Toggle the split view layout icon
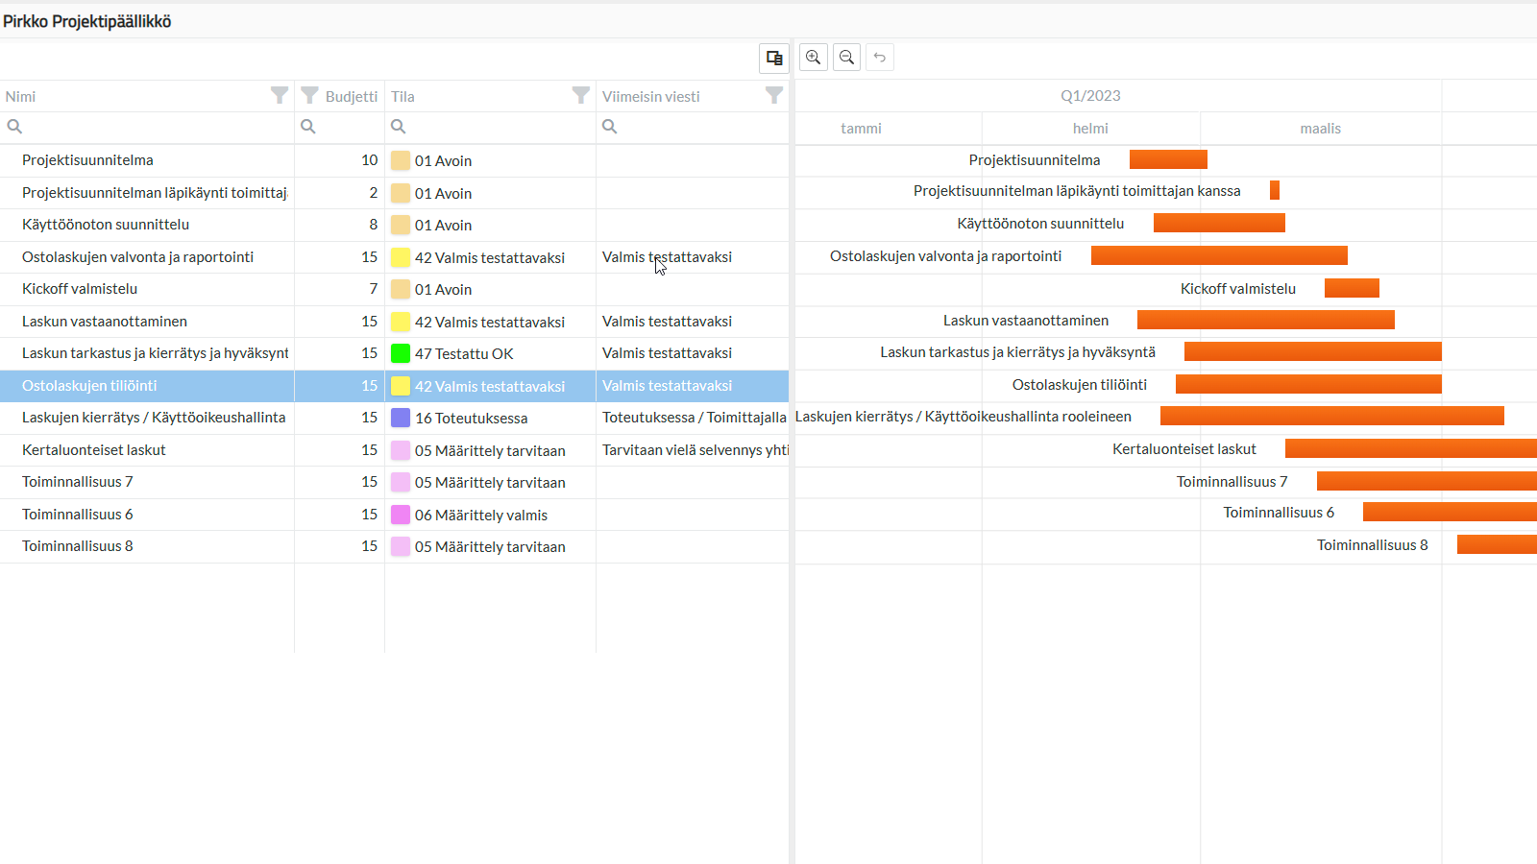1537x864 pixels. (774, 58)
